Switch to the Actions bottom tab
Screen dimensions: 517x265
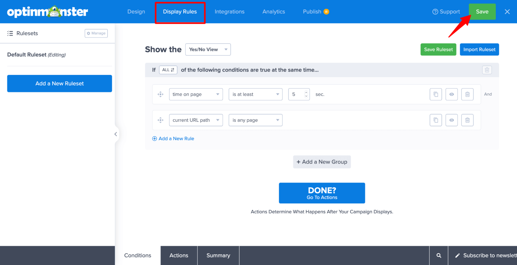coord(179,255)
